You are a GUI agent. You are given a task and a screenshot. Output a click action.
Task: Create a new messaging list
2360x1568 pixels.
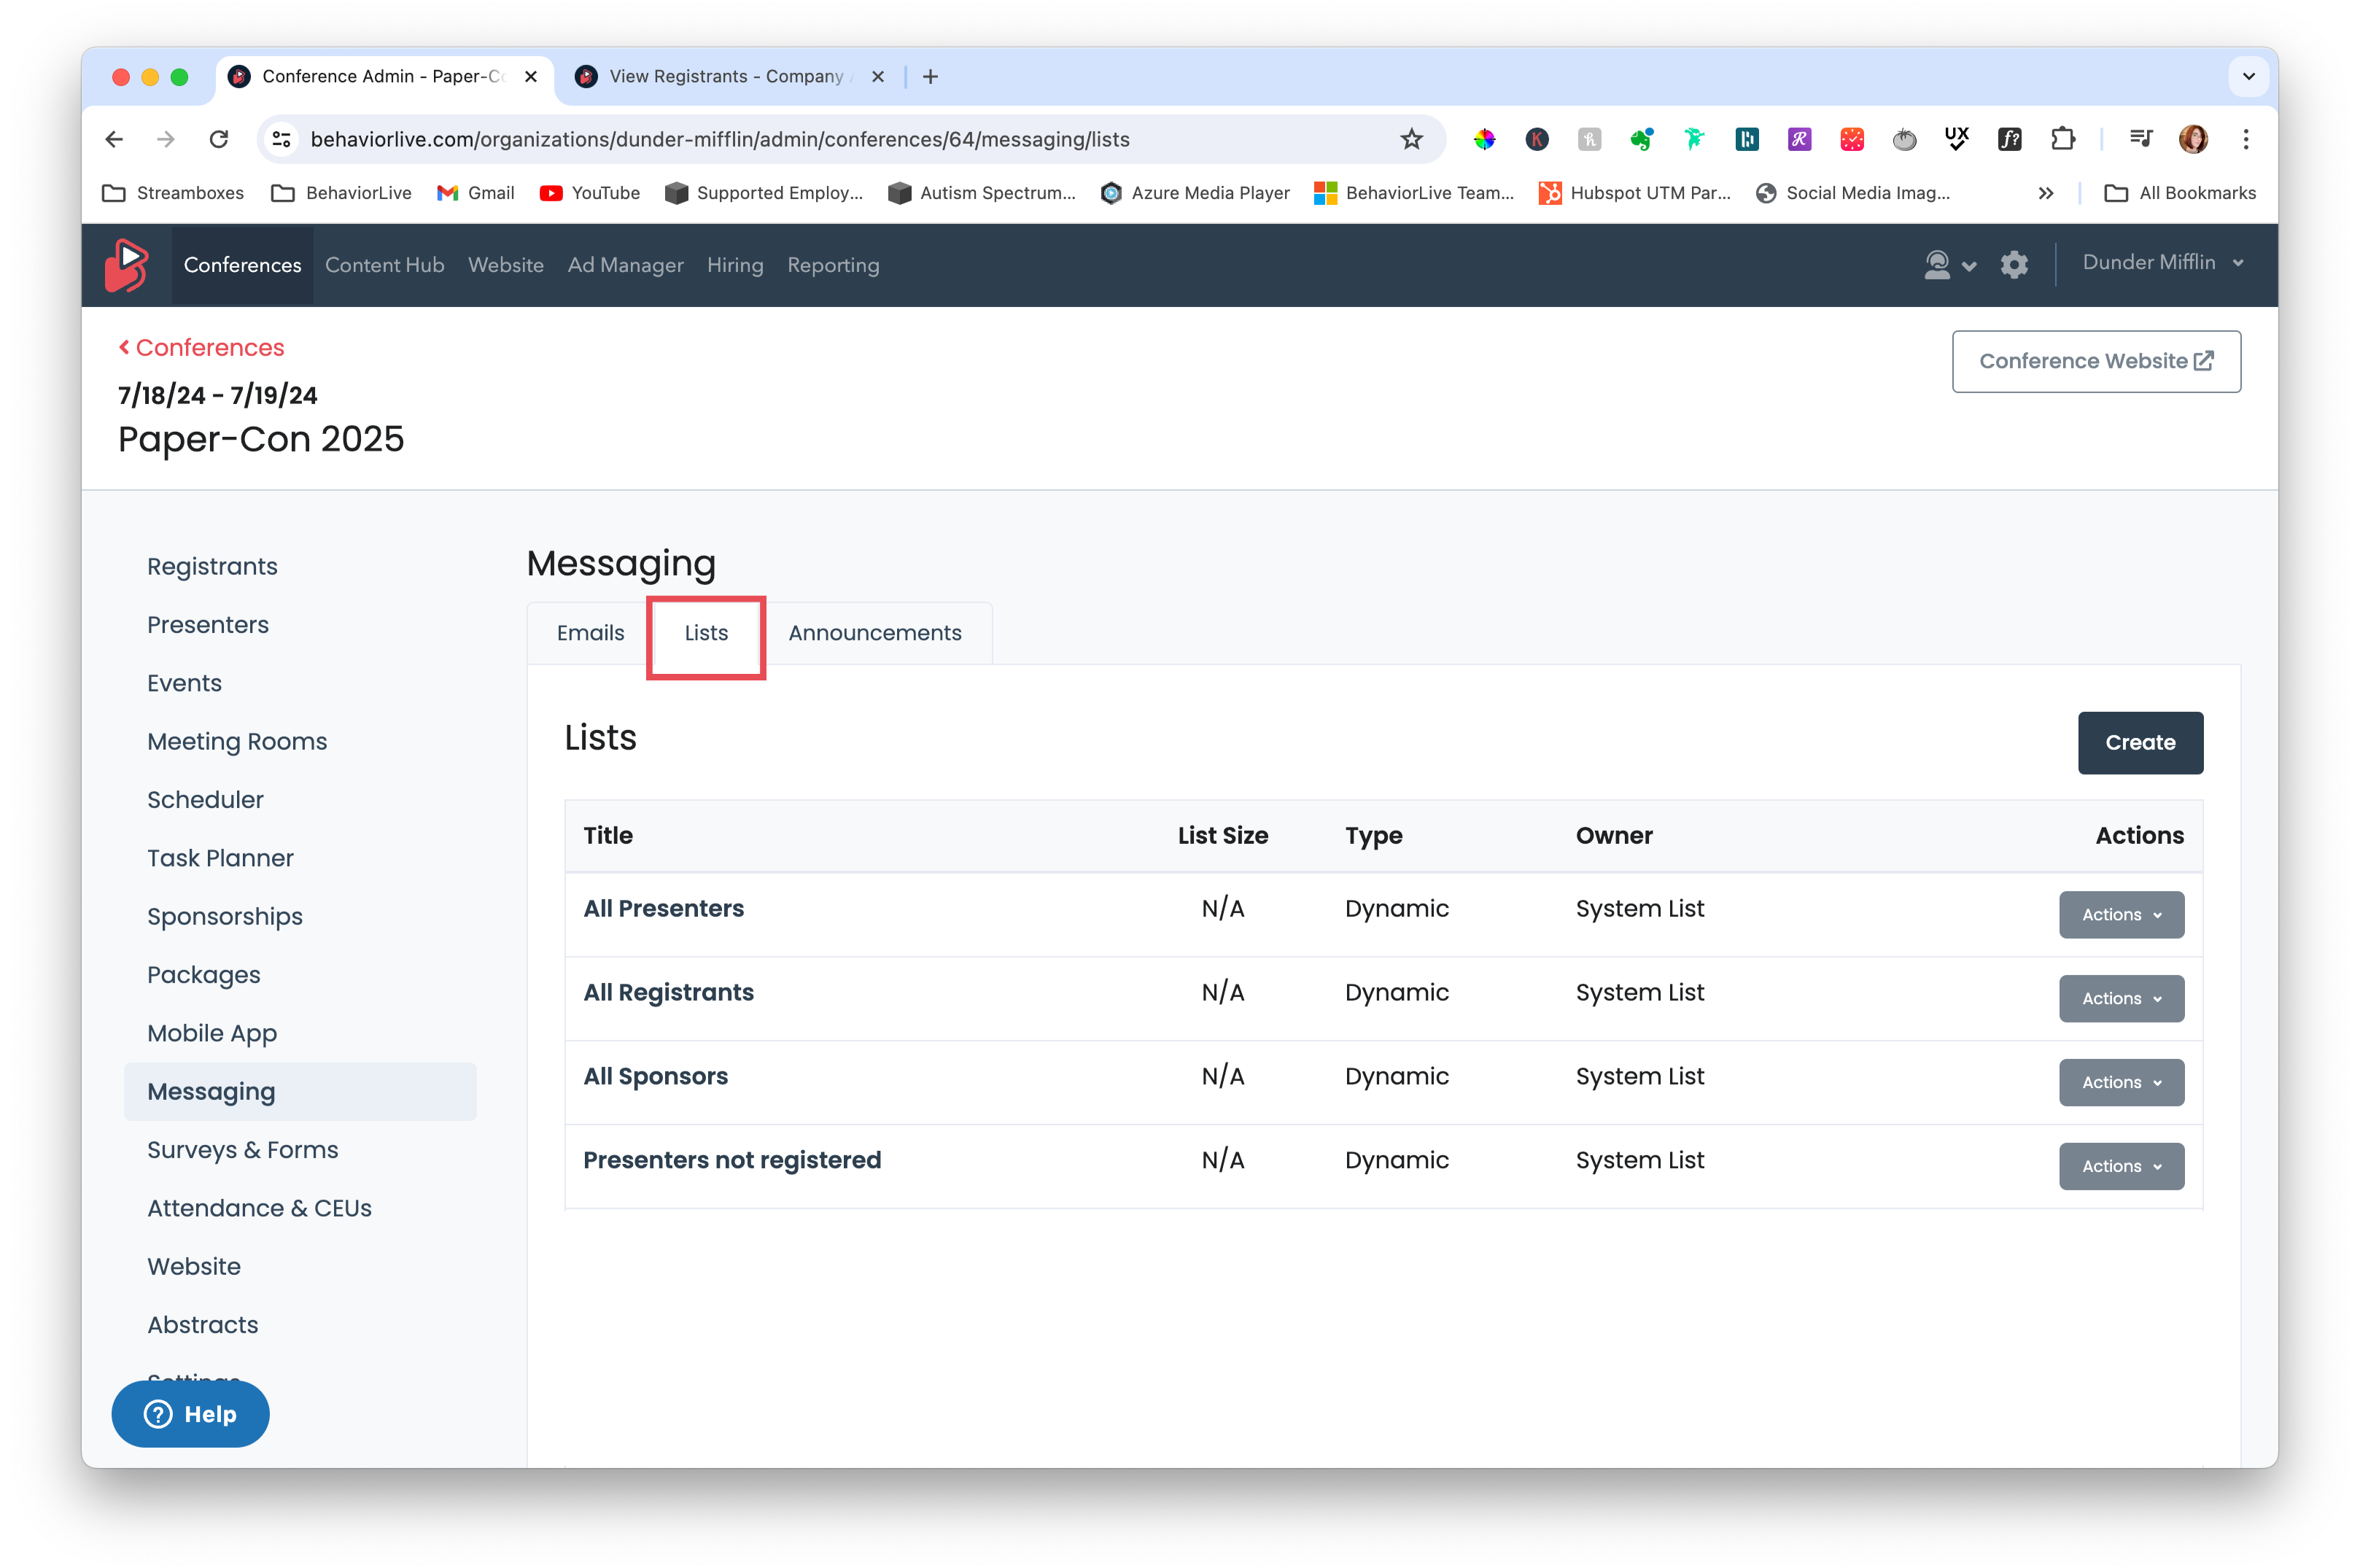(x=2140, y=743)
